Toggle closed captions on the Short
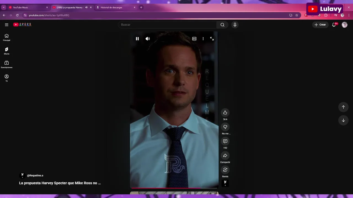Image resolution: width=353 pixels, height=198 pixels. click(x=194, y=39)
